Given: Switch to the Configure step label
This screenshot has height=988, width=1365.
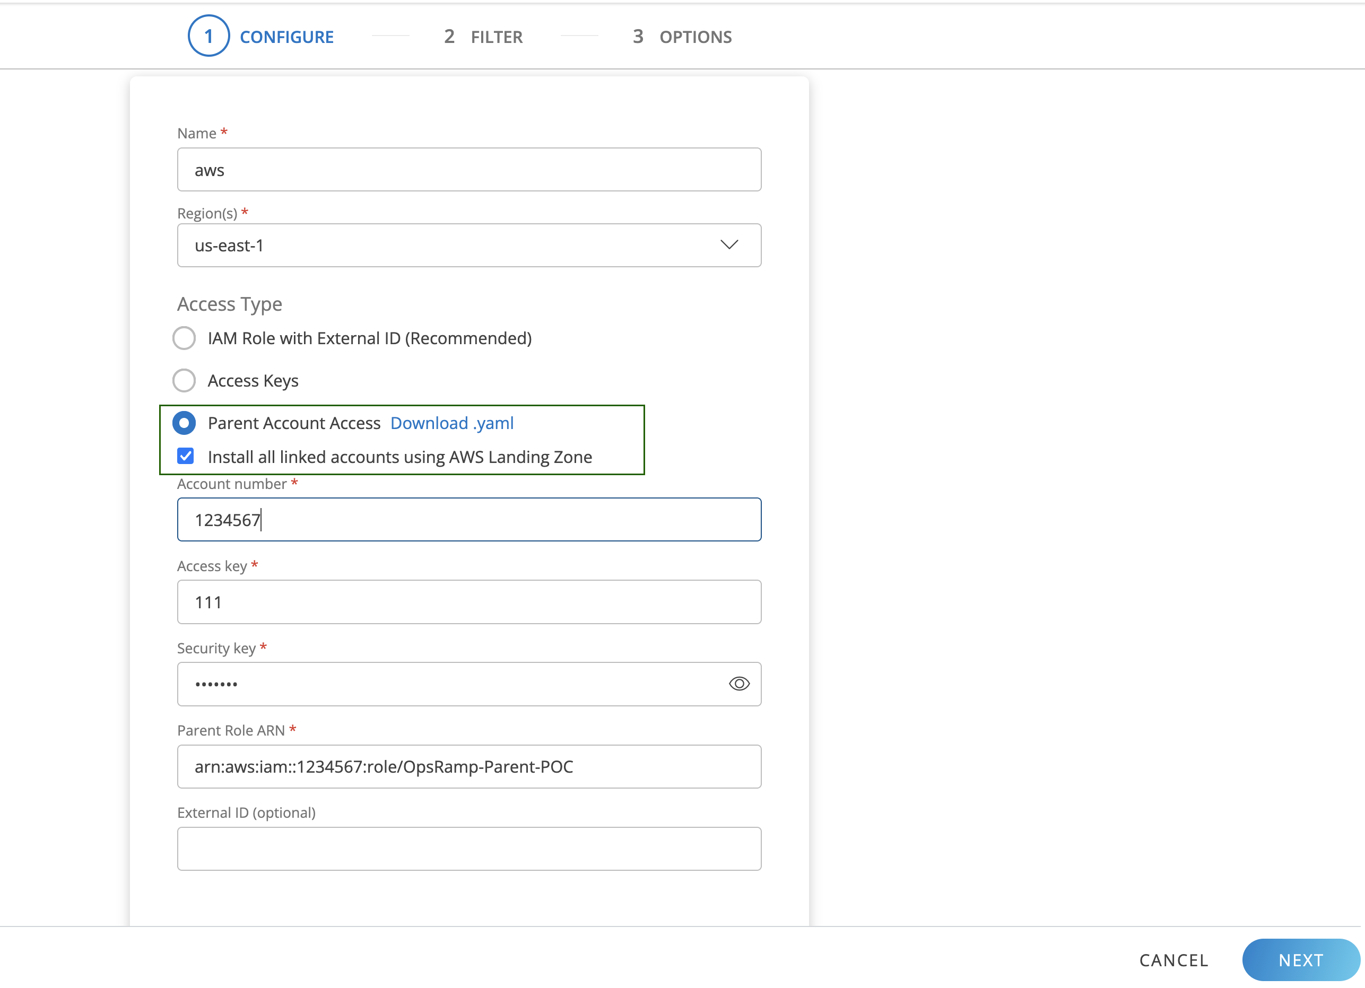Looking at the screenshot, I should click(x=286, y=37).
